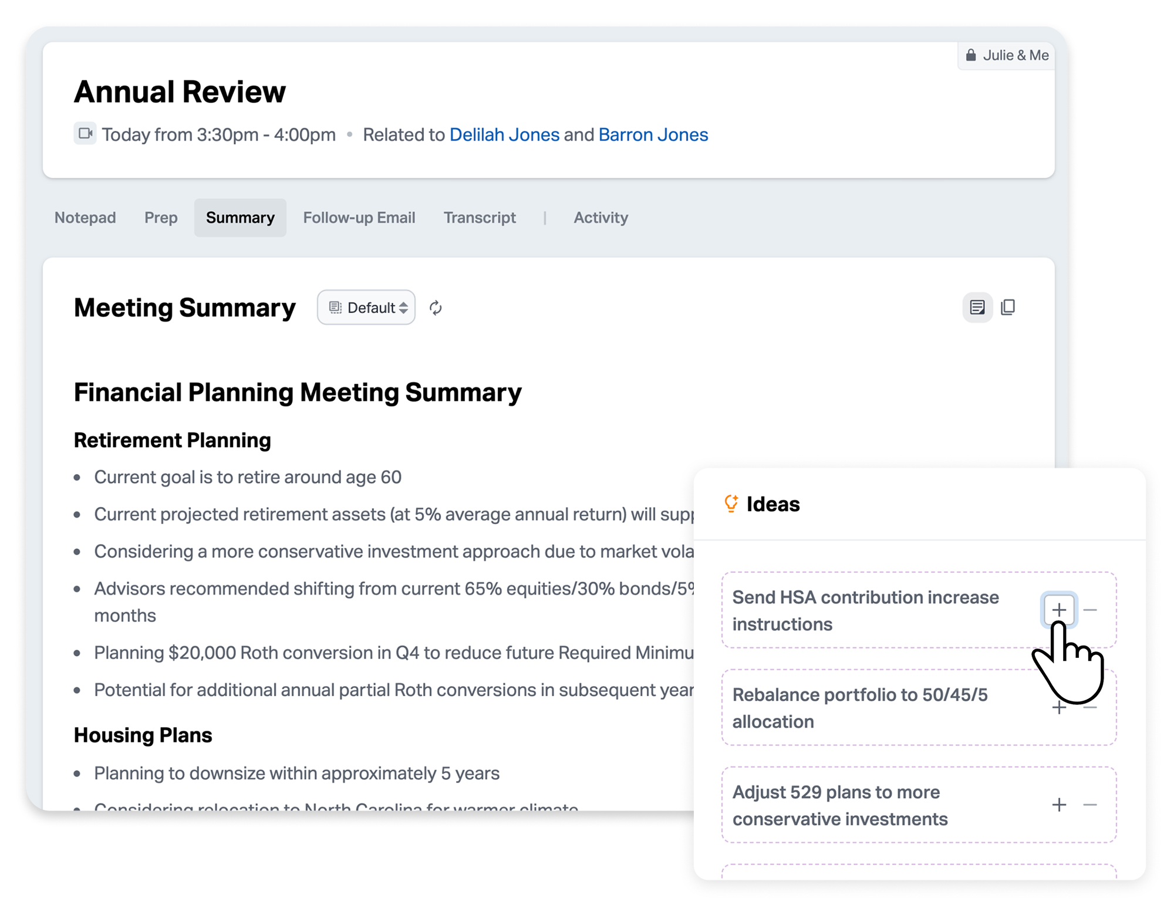Open the Prep tab
This screenshot has width=1174, height=922.
161,218
